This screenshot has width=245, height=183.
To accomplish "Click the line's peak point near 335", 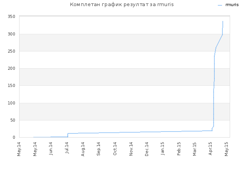I will 223,21.
